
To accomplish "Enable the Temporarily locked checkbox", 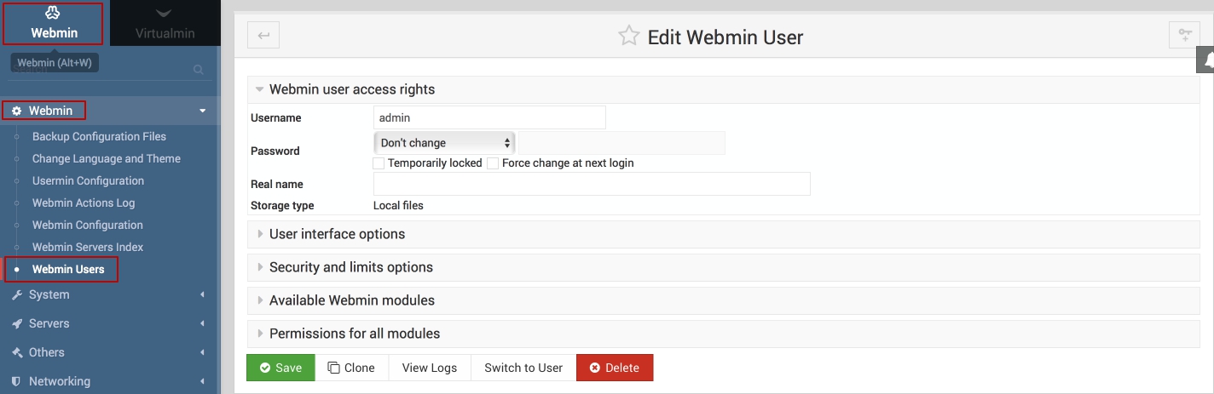I will (x=379, y=163).
